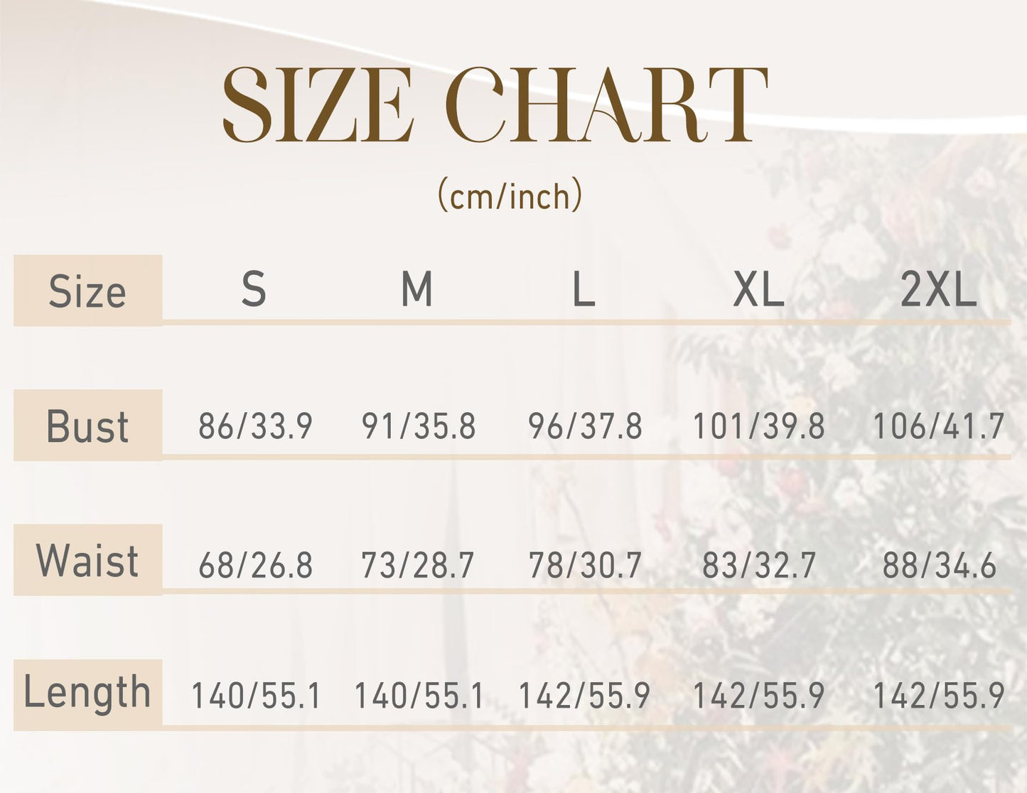
Task: Click bust value 101/39.8
Action: [x=758, y=426]
